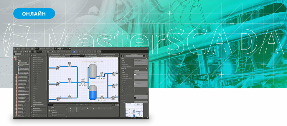Click the mimic overview thumbnail preview
287x126 pixels.
[134, 110]
